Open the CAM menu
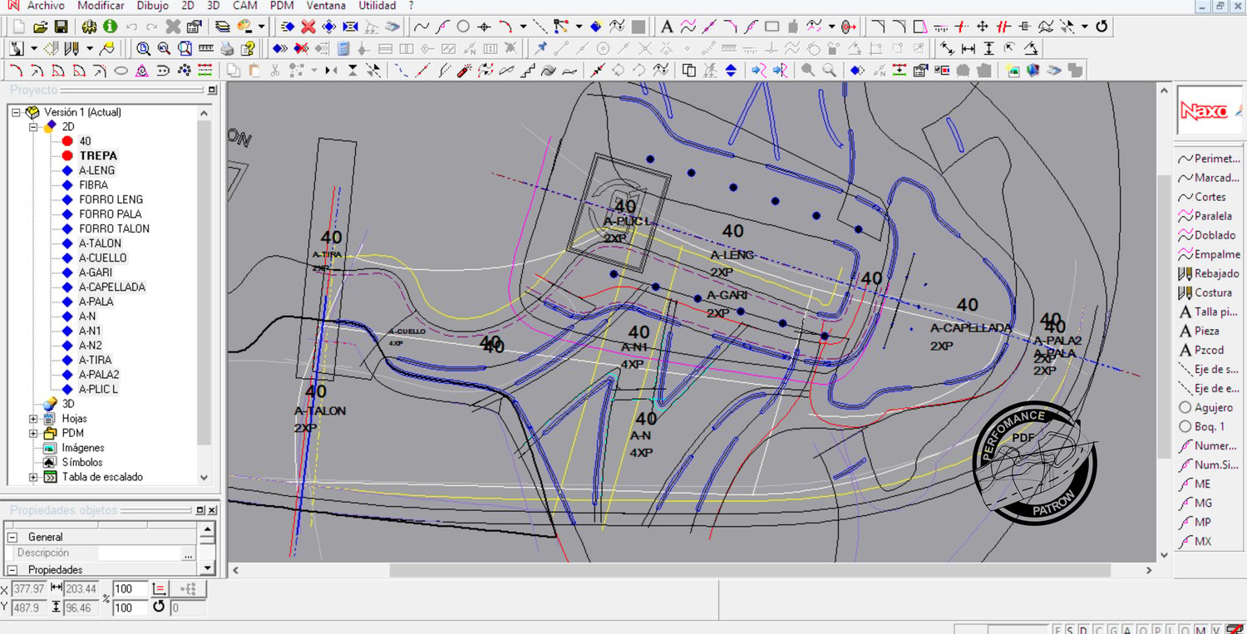Screen dimensions: 1247x634 point(244,5)
